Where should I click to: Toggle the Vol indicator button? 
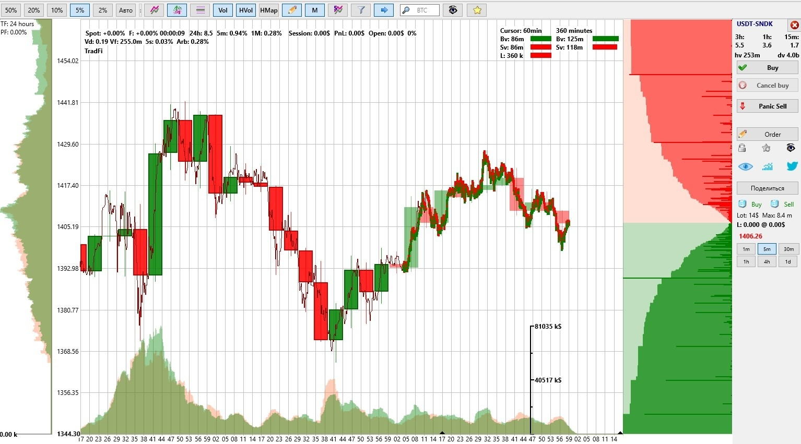pyautogui.click(x=223, y=10)
